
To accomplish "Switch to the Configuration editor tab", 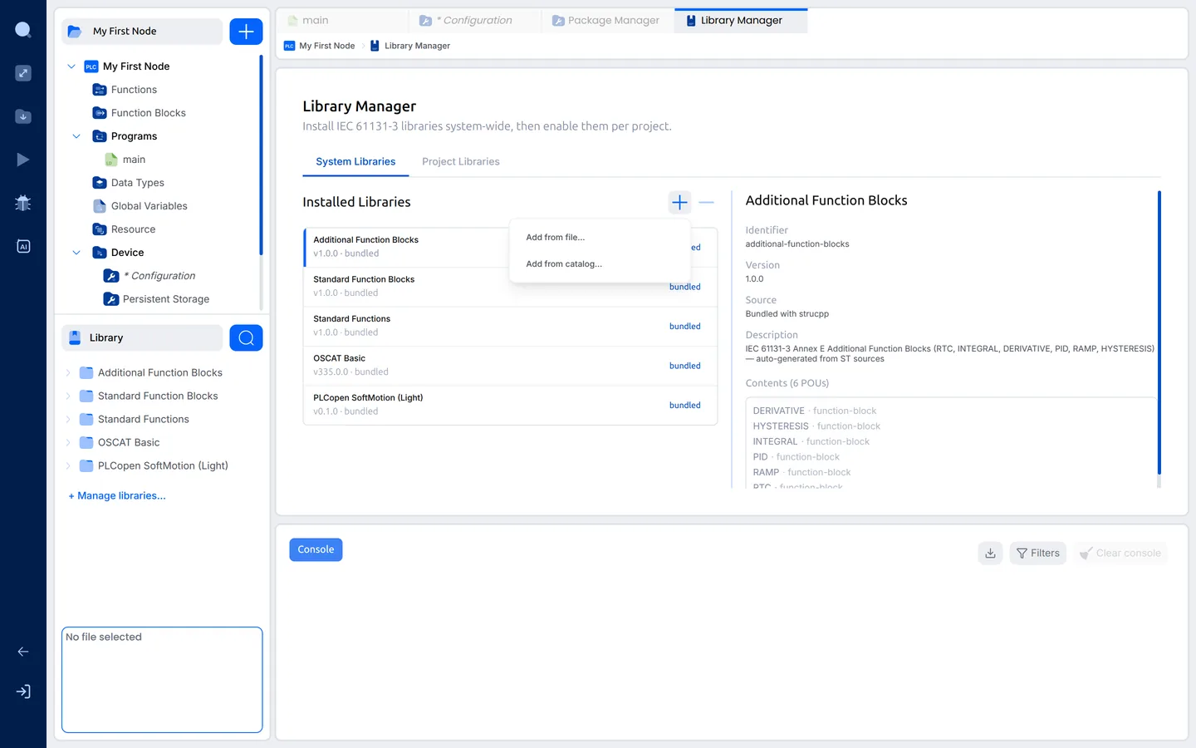I will pyautogui.click(x=474, y=21).
